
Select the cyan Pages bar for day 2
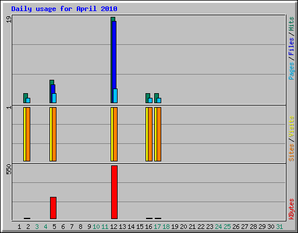28,100
